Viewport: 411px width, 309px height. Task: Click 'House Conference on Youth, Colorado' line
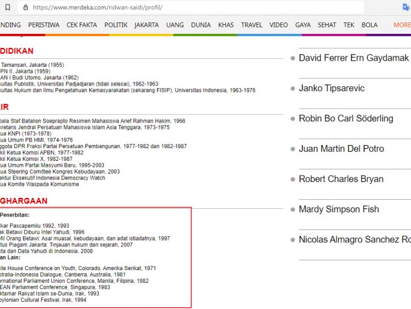pyautogui.click(x=78, y=268)
